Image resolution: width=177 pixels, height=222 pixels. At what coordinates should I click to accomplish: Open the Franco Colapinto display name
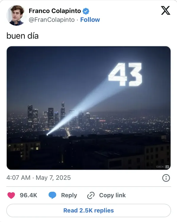pos(55,11)
